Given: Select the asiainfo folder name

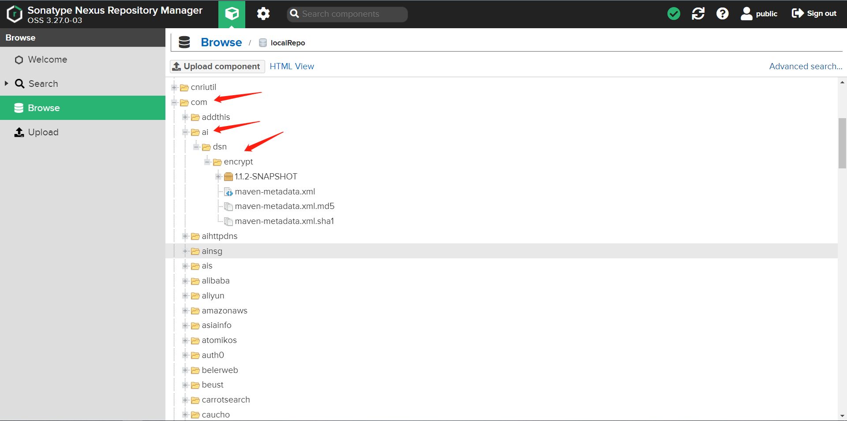Looking at the screenshot, I should [217, 325].
